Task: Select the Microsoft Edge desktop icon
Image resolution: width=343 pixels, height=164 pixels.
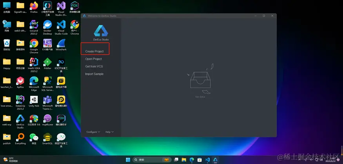Action: [x=34, y=84]
